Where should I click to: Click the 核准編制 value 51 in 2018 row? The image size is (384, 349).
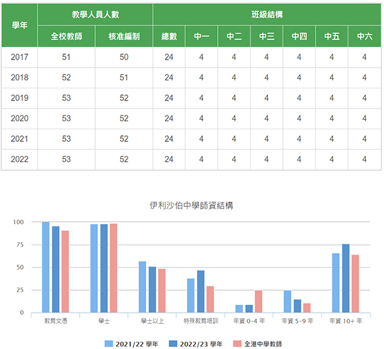124,78
